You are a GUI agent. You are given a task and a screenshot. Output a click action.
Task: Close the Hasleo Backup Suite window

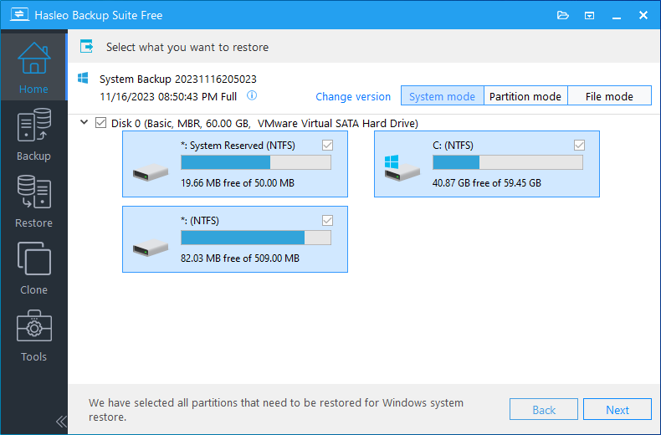click(x=643, y=15)
